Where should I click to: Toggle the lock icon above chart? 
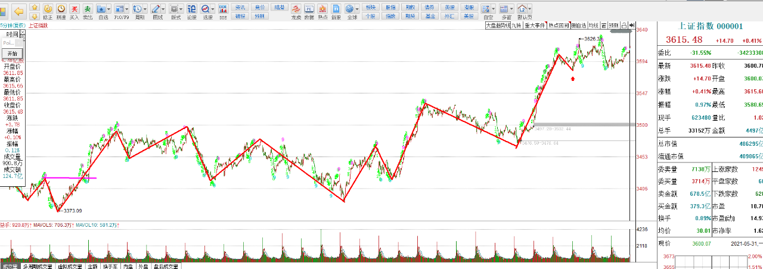tap(624, 26)
